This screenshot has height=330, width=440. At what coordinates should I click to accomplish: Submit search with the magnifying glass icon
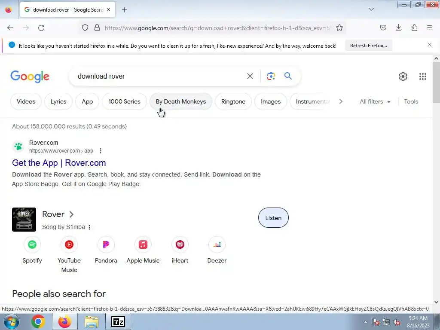(288, 76)
